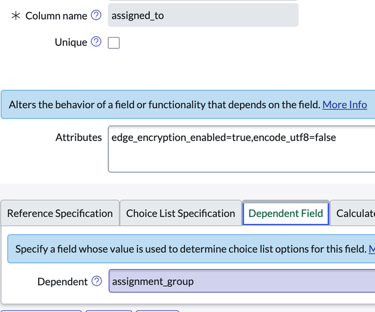Click the 'Alters the behavior' info banner
This screenshot has height=312, width=375.
point(188,105)
